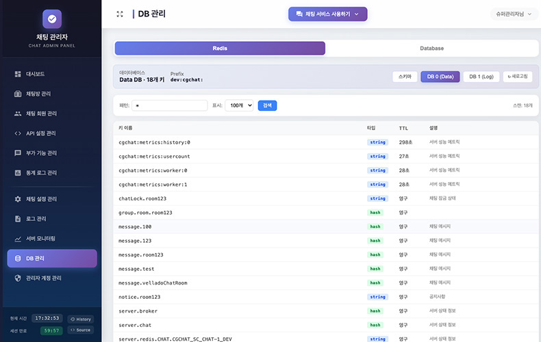Screen dimensions: 541x342
Task: Open 채팅 회원 관리 menu item
Action: pyautogui.click(x=52, y=114)
